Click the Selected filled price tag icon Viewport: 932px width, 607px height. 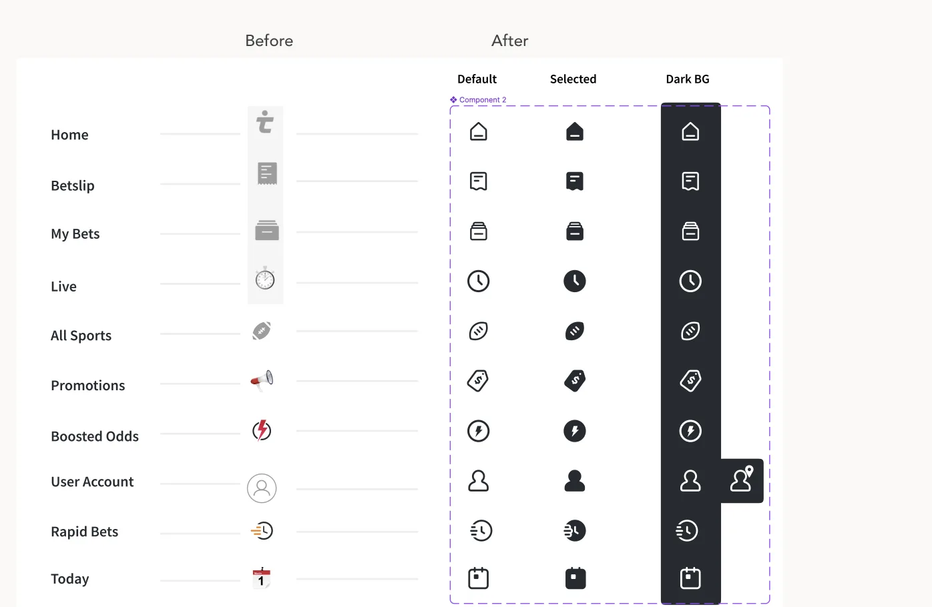point(575,380)
